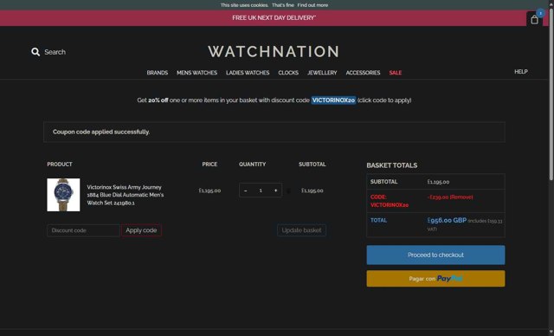Click the WATCHNATION logo
This screenshot has height=336, width=554.
[274, 52]
